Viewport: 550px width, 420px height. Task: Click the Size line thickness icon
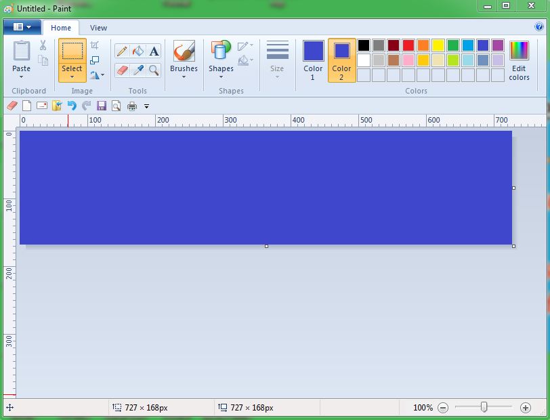point(278,50)
